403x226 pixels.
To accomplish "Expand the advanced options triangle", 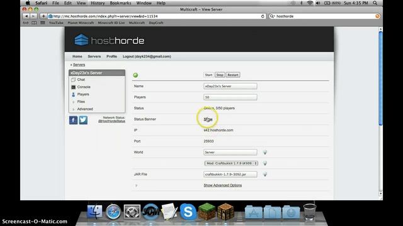I will 136,185.
